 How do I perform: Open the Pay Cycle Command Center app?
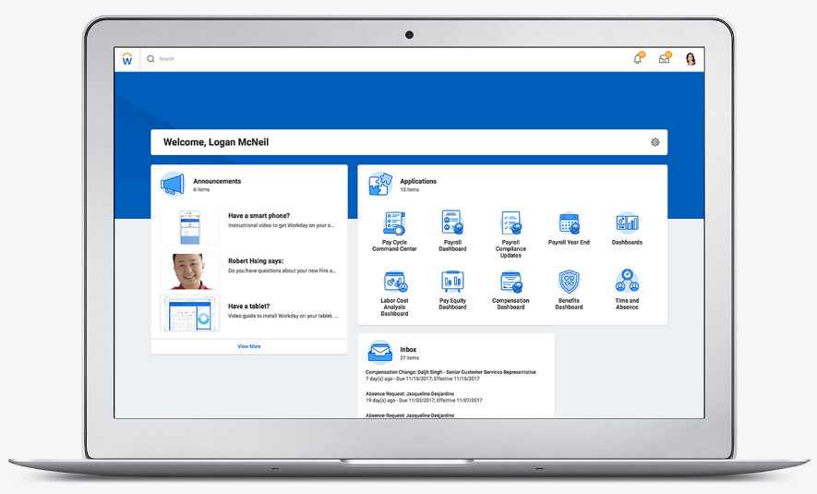tap(394, 224)
